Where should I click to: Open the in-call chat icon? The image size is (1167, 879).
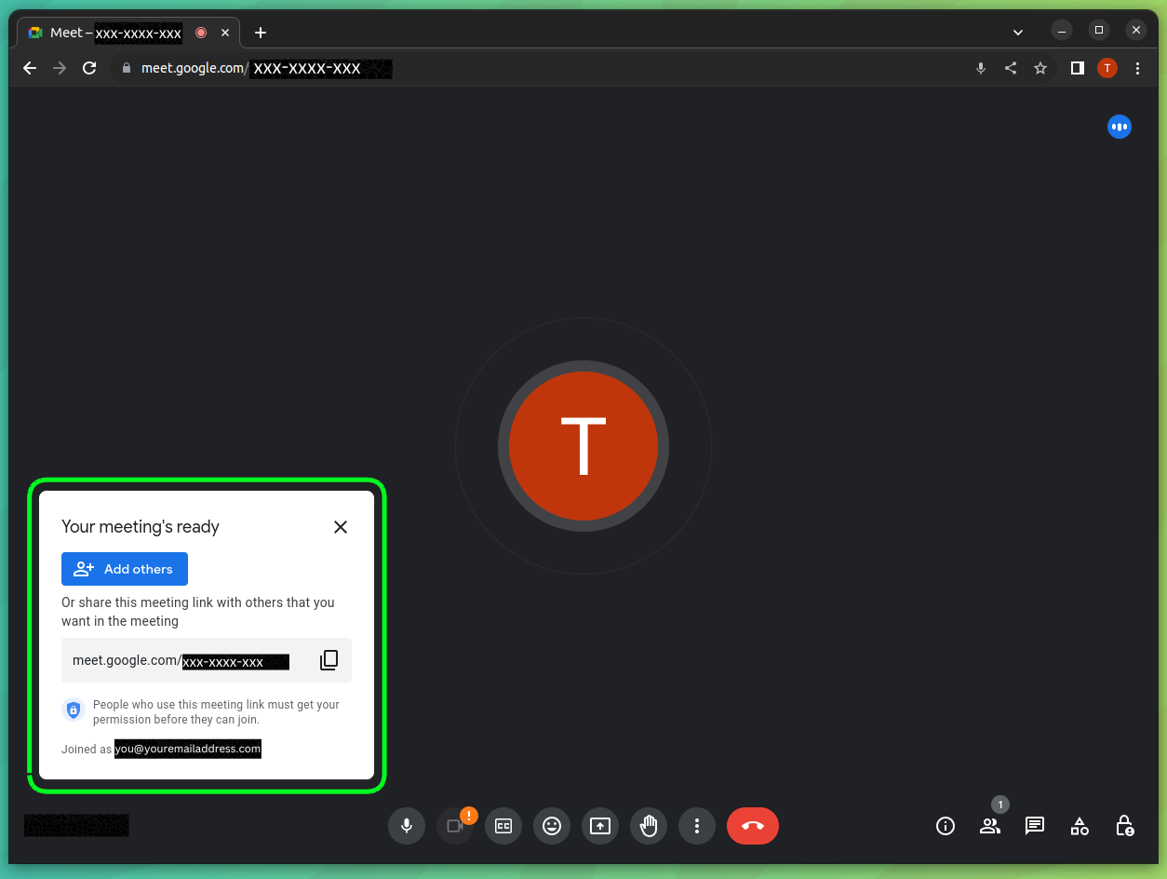pyautogui.click(x=1034, y=826)
